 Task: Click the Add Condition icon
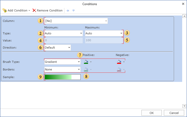(4, 10)
